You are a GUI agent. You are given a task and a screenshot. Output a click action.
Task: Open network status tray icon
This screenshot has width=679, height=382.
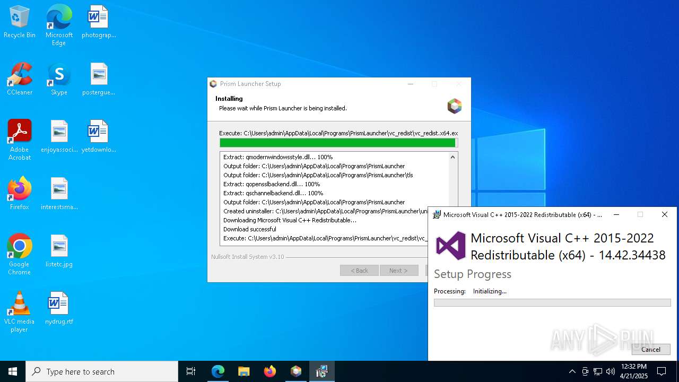(598, 371)
